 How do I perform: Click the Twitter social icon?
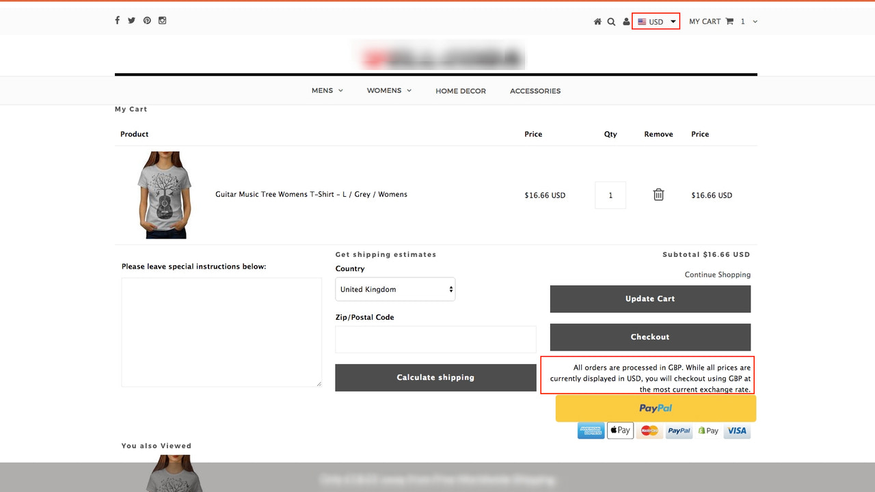pyautogui.click(x=131, y=20)
